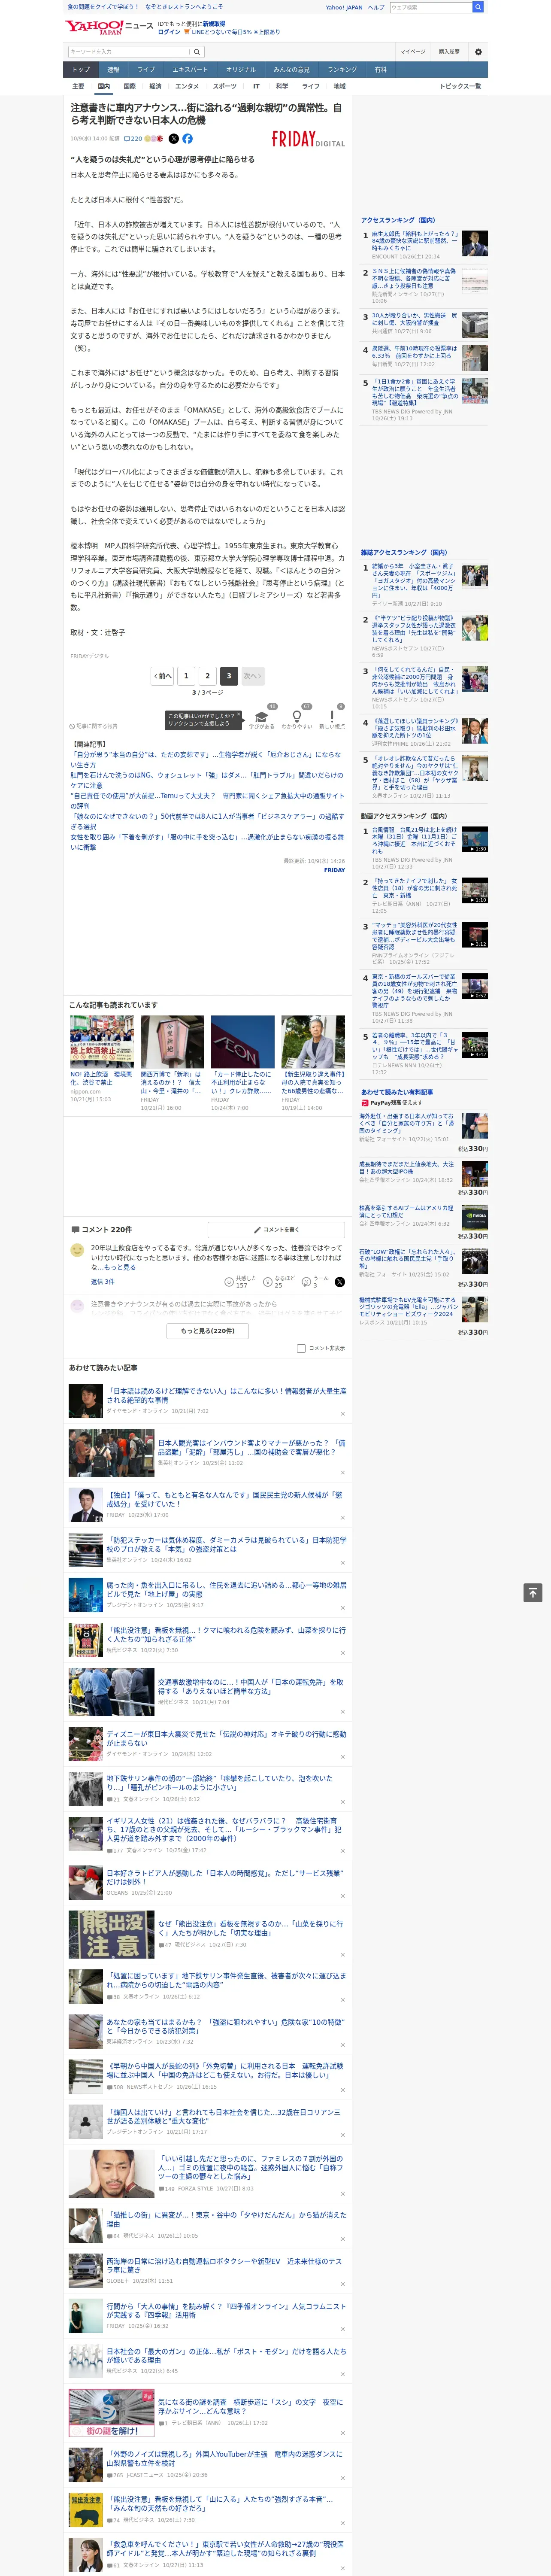Click the keyword search magnifier icon
The height and width of the screenshot is (2576, 551).
pos(197,52)
